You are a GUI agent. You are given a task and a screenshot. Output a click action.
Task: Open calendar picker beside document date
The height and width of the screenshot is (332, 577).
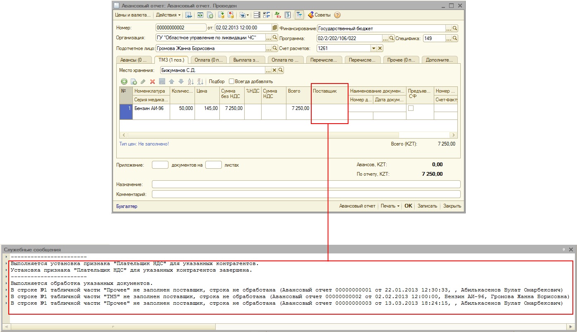pos(275,28)
